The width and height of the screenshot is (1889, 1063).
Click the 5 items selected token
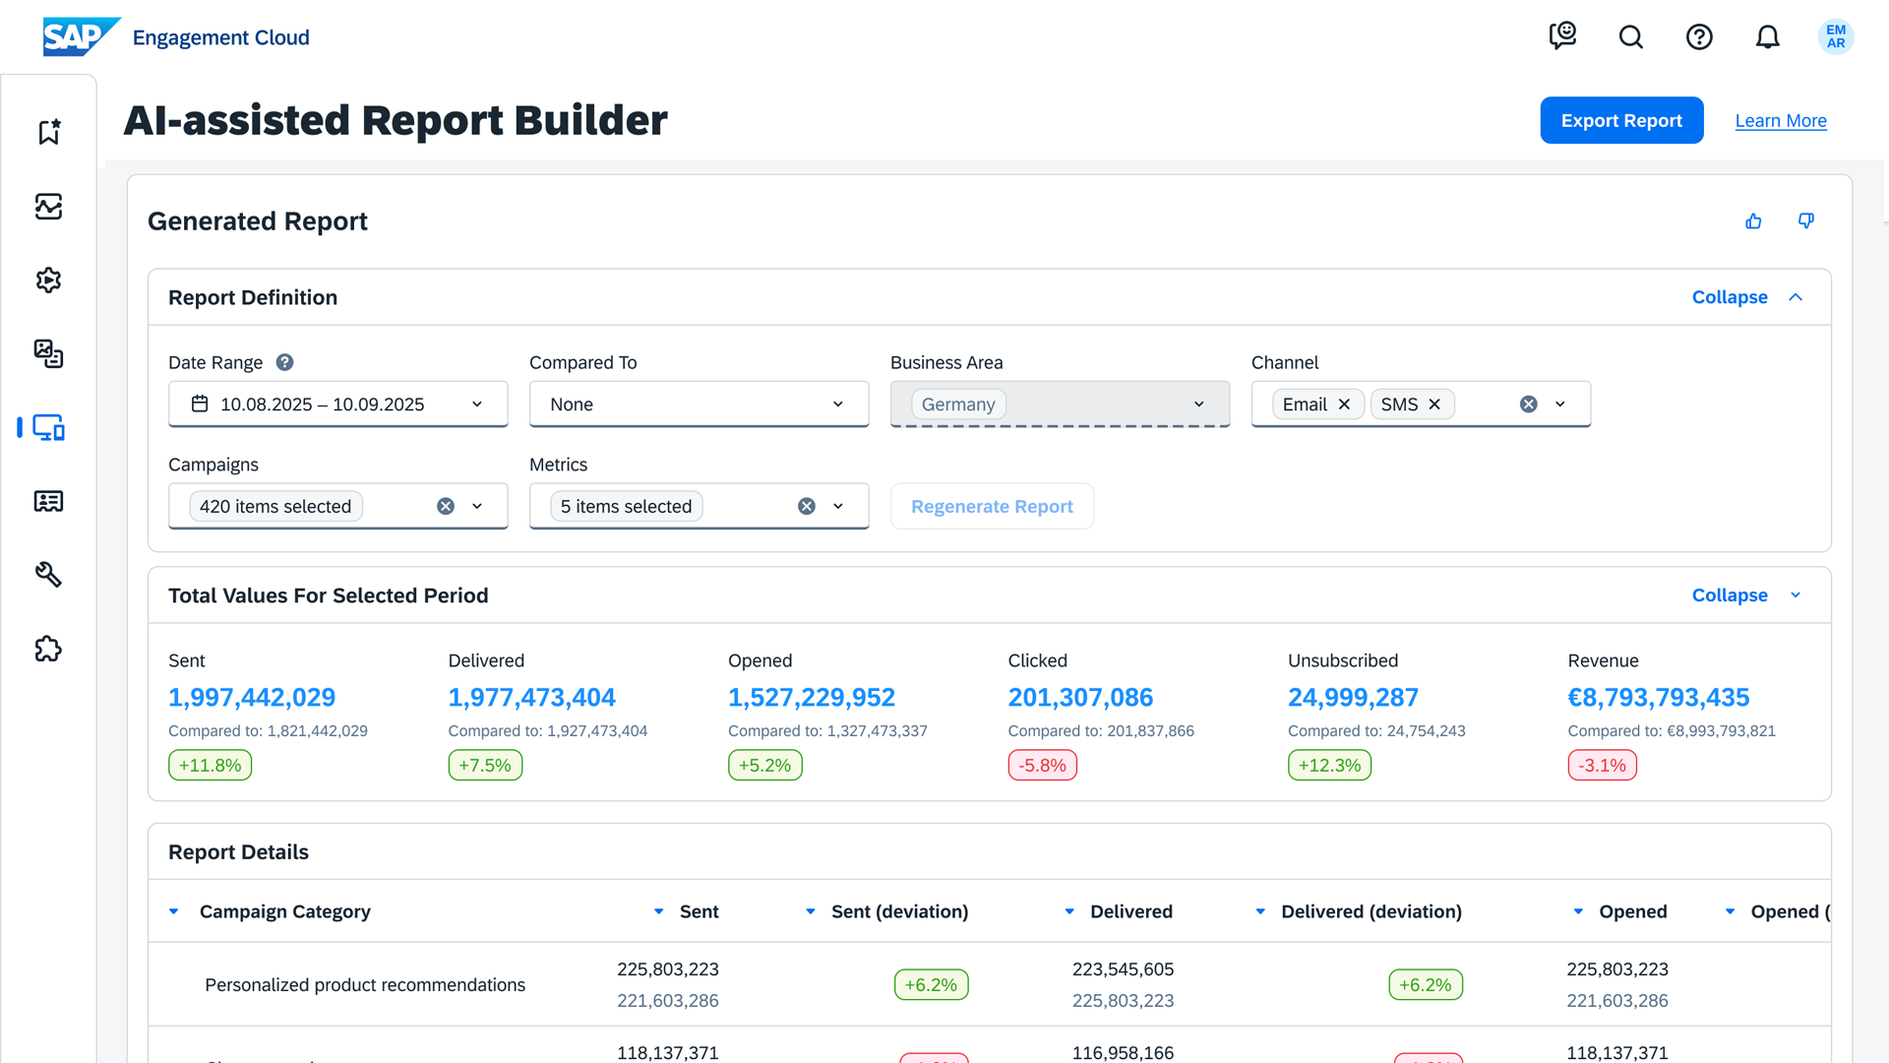point(626,506)
